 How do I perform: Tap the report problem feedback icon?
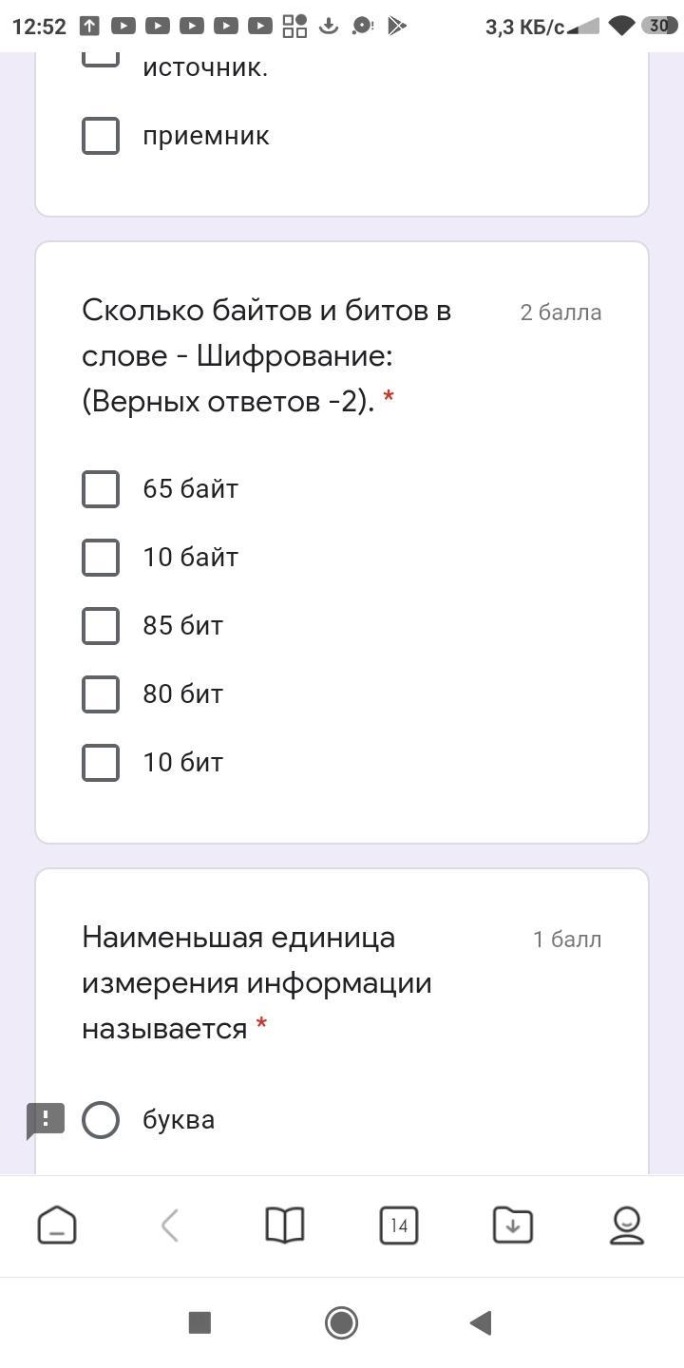coord(45,1120)
